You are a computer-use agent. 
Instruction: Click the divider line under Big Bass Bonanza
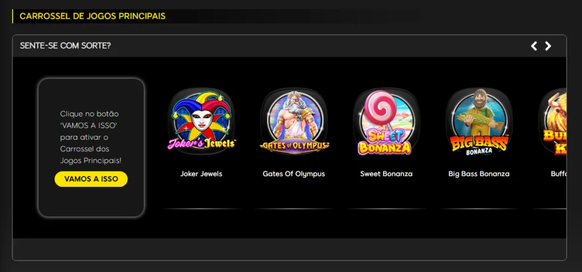[x=479, y=209]
